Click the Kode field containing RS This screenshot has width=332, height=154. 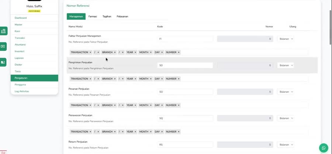tap(185, 145)
